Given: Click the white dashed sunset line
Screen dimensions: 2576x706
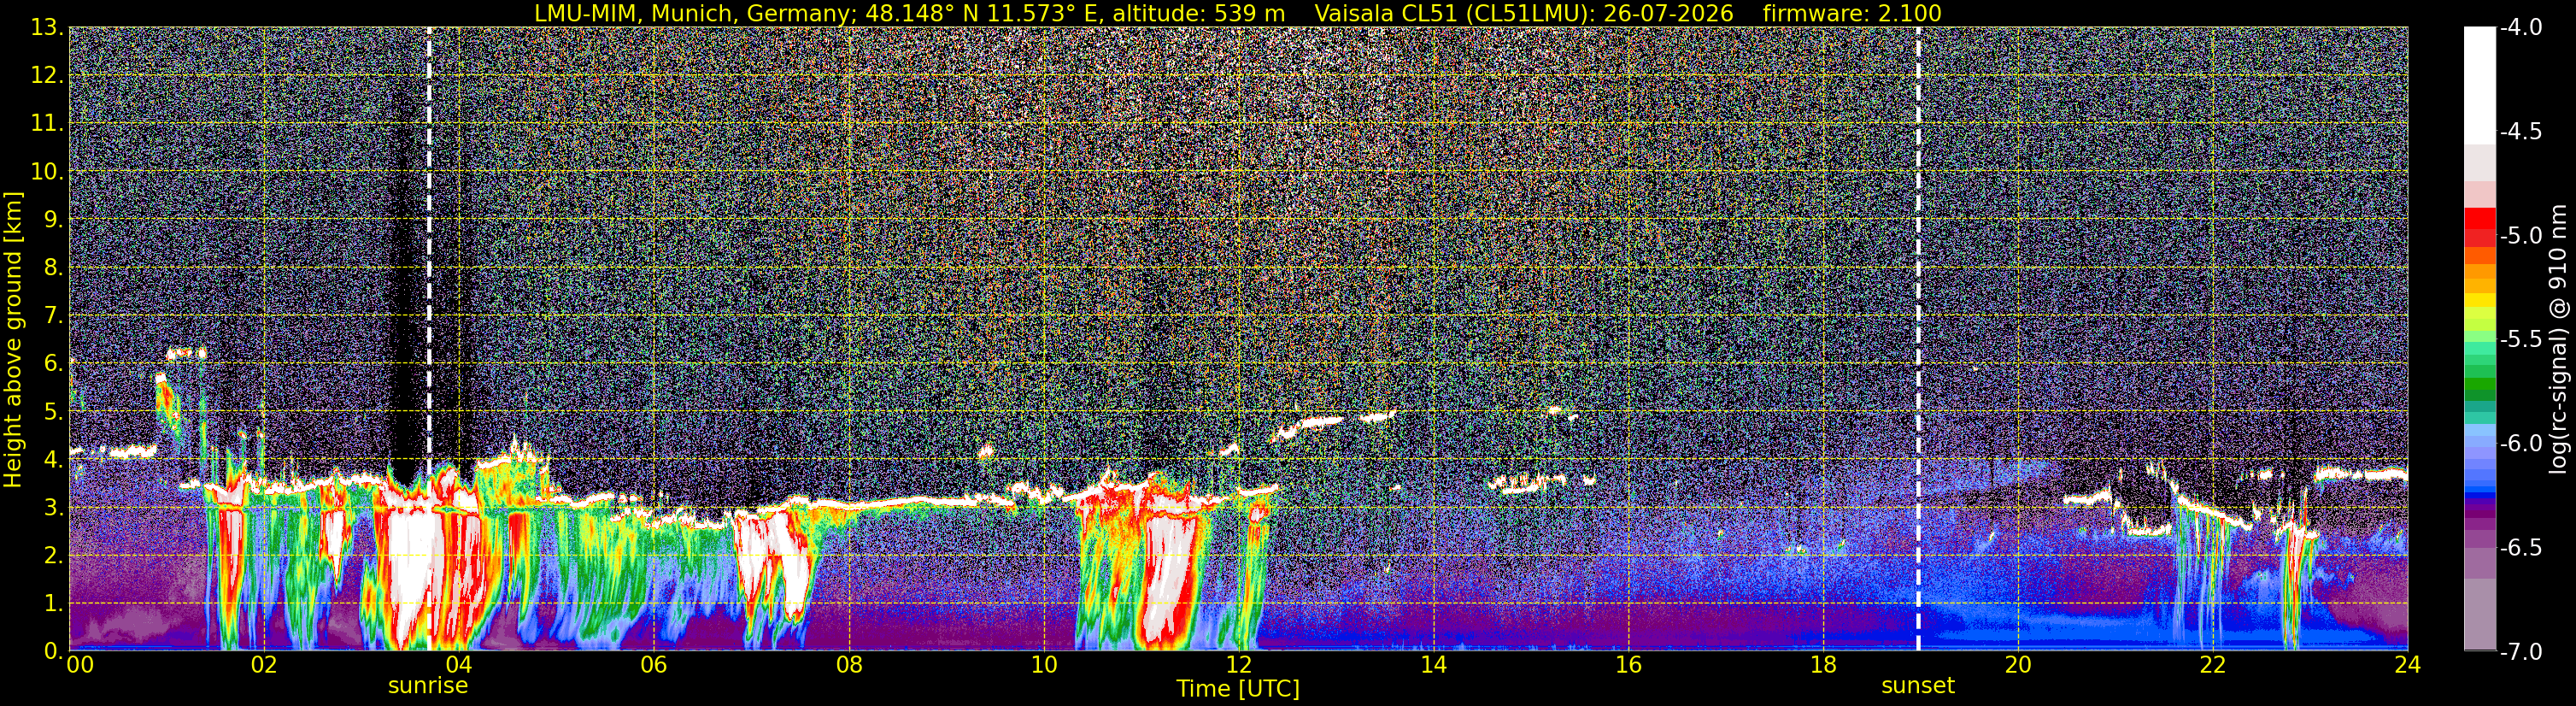Looking at the screenshot, I should click(1918, 339).
